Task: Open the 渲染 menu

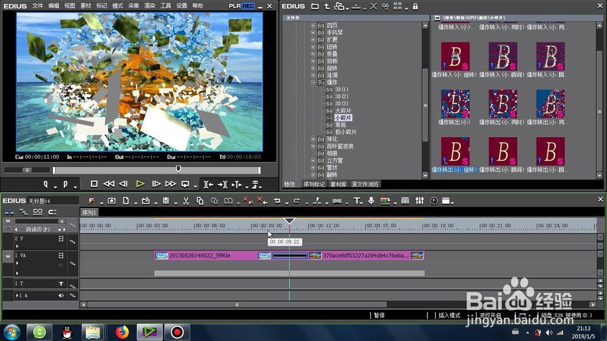Action: [149, 6]
